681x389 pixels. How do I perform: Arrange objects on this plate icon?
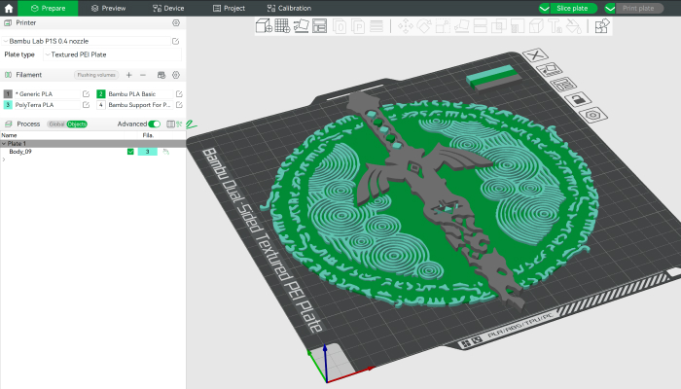[563, 85]
